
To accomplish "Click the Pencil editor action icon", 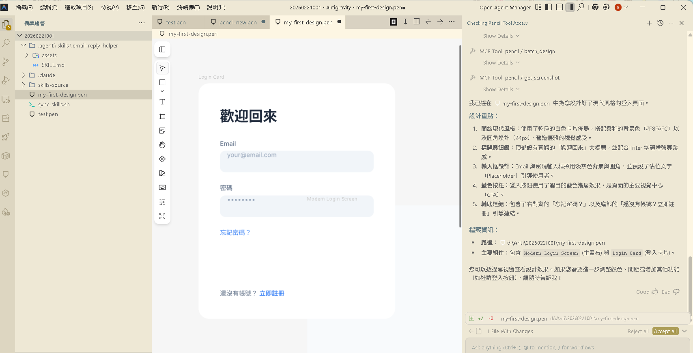I will coord(394,22).
